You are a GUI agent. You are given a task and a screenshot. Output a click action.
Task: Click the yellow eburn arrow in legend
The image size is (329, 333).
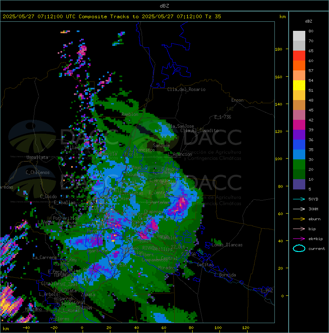299,219
